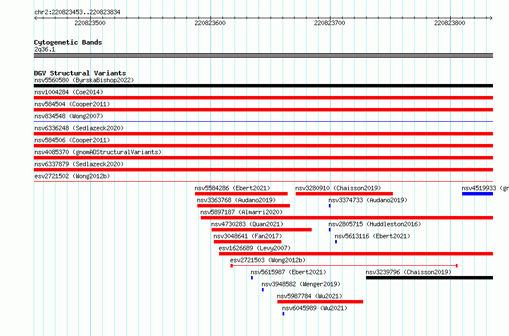Select blue marker of nsv3374733
Image resolution: width=509 pixels, height=336 pixels.
coord(330,206)
